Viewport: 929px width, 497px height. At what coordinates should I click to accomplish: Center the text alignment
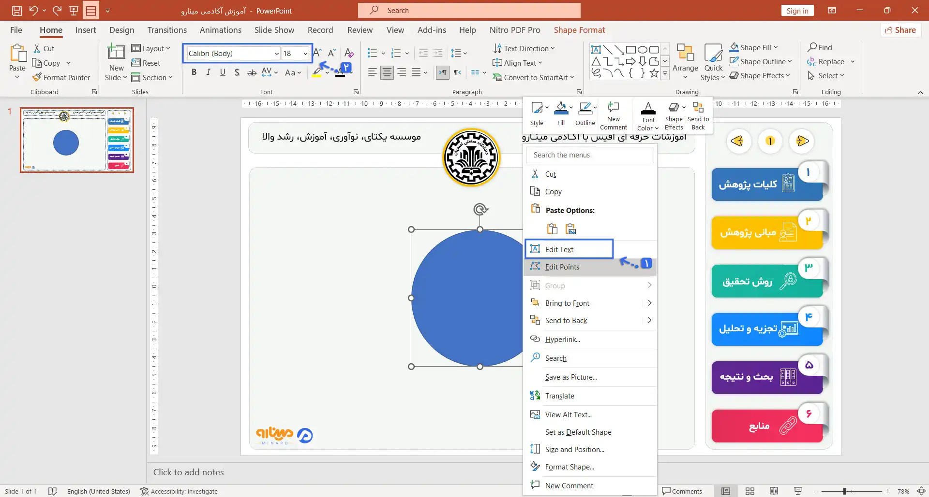[387, 72]
